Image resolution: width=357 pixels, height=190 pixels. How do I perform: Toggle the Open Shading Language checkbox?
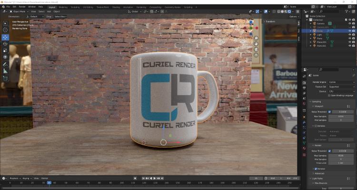point(329,95)
